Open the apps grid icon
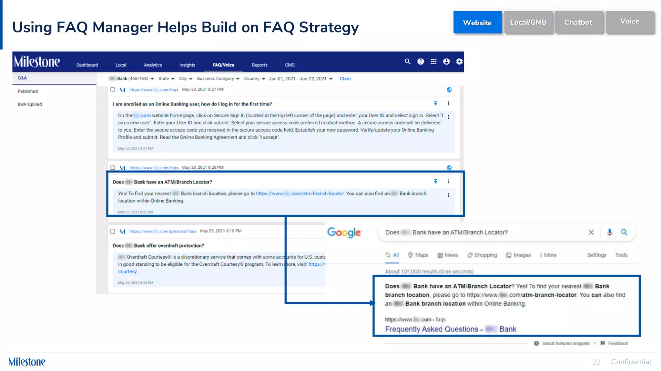661x371 pixels. [433, 61]
